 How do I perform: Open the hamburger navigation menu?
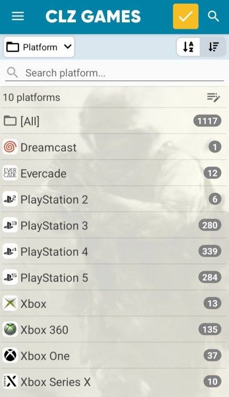coord(17,16)
